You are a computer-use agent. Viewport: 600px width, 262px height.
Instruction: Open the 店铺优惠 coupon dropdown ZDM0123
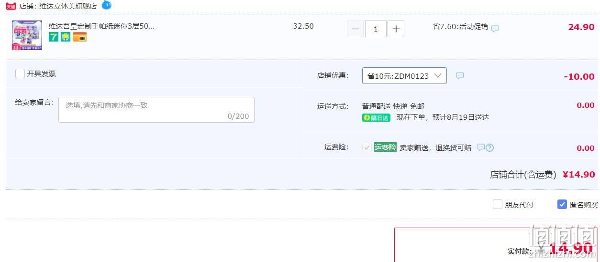pos(404,76)
